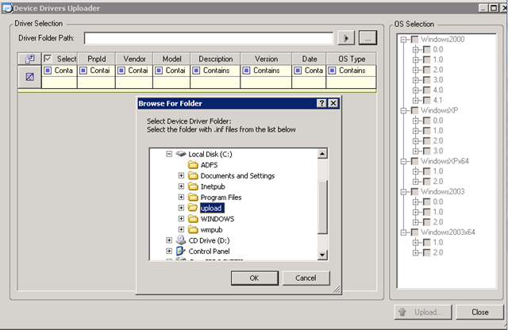Select the Control Panel icon in tree
Screen dimensions: 508x330
pos(181,251)
